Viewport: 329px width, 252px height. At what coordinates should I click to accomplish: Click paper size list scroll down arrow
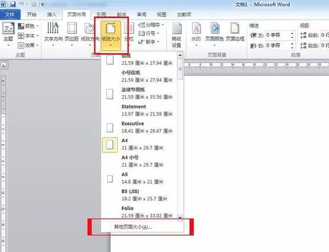coord(180,217)
